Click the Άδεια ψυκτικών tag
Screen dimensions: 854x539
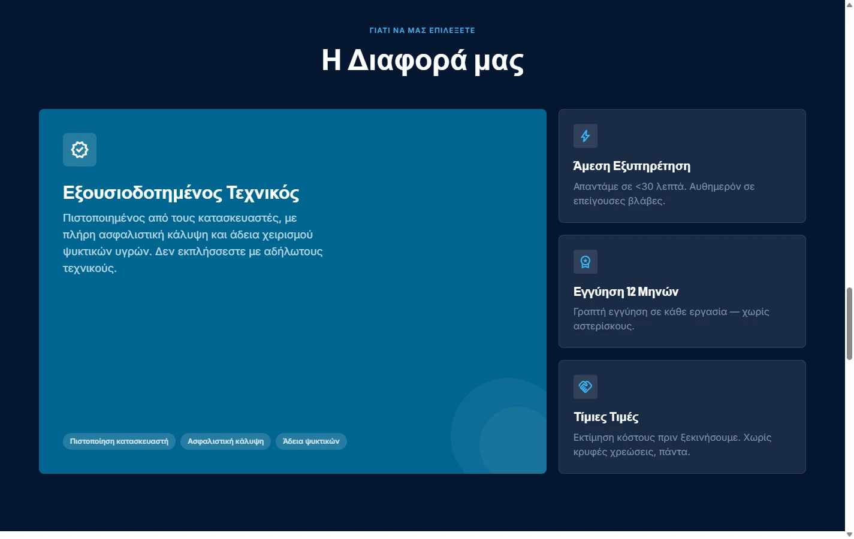coord(311,441)
